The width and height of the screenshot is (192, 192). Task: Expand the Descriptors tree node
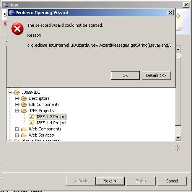coord(17,98)
